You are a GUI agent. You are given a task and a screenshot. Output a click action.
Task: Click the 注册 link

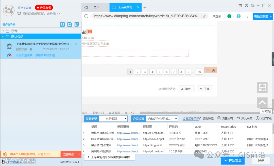point(21,8)
